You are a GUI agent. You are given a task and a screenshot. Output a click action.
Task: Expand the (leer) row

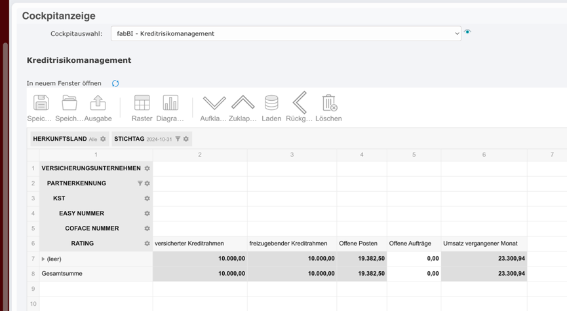pos(43,259)
